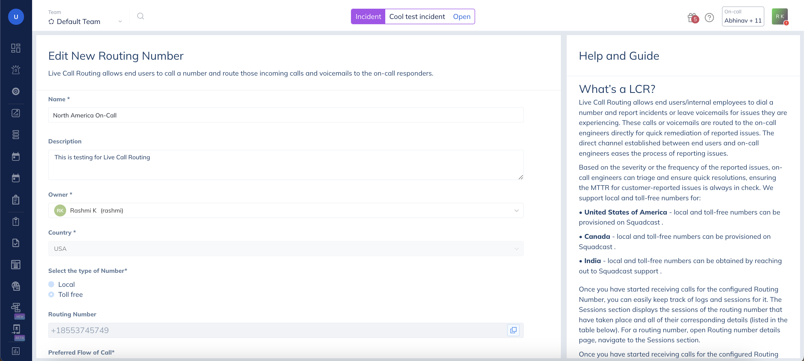Open the sidebar icon tagged NEW
The height and width of the screenshot is (361, 804).
(x=16, y=308)
